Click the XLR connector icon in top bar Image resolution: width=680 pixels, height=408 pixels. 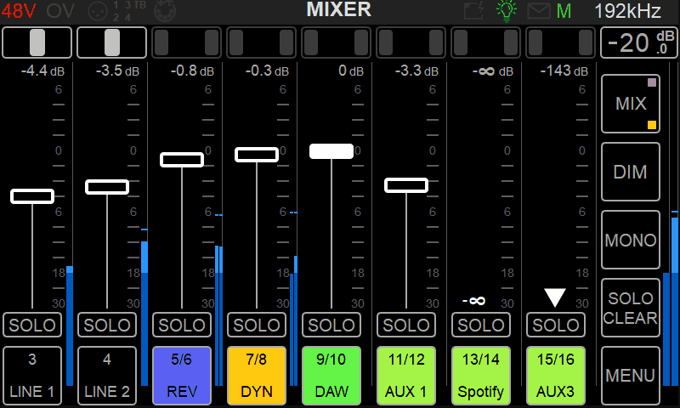[96, 11]
